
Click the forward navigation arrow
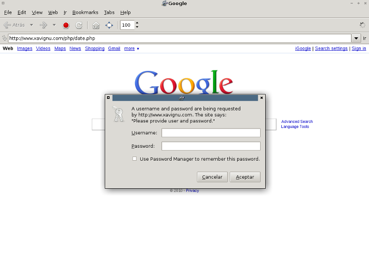44,25
